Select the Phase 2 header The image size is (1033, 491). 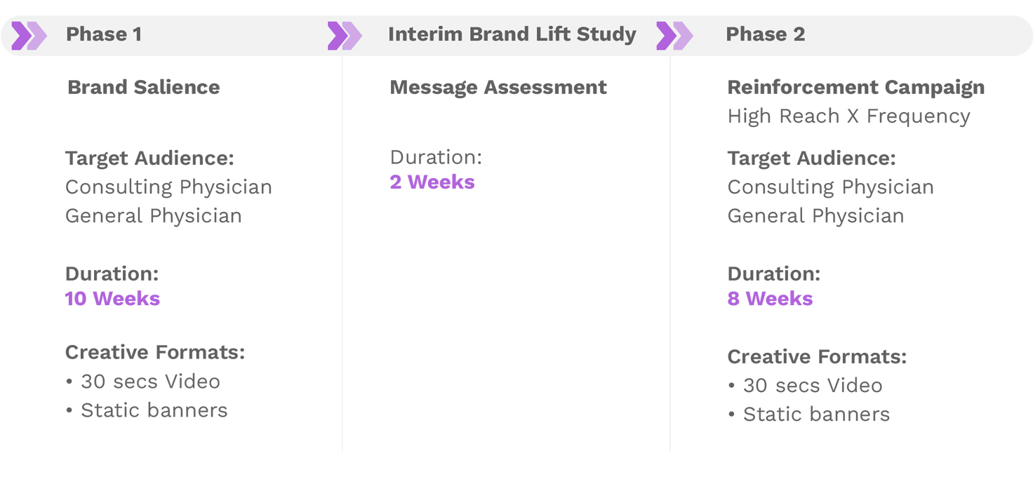click(x=766, y=34)
